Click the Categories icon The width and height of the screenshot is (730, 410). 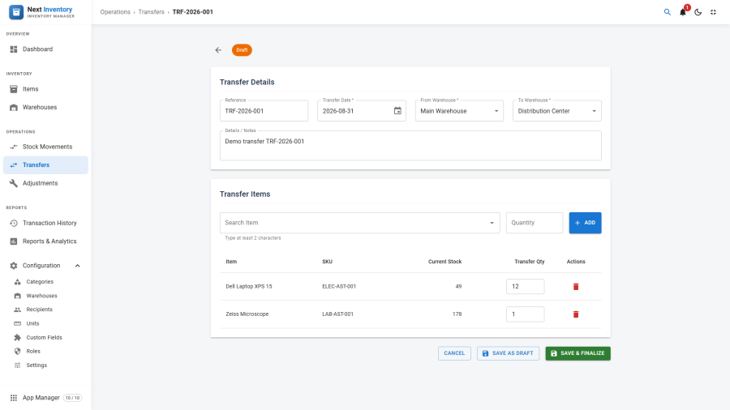click(x=17, y=282)
